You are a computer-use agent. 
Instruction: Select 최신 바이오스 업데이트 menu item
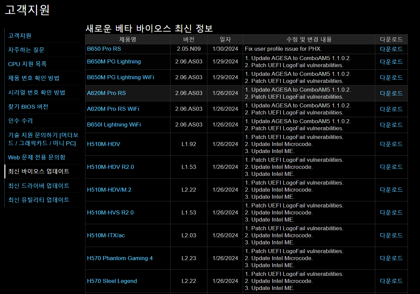[39, 171]
